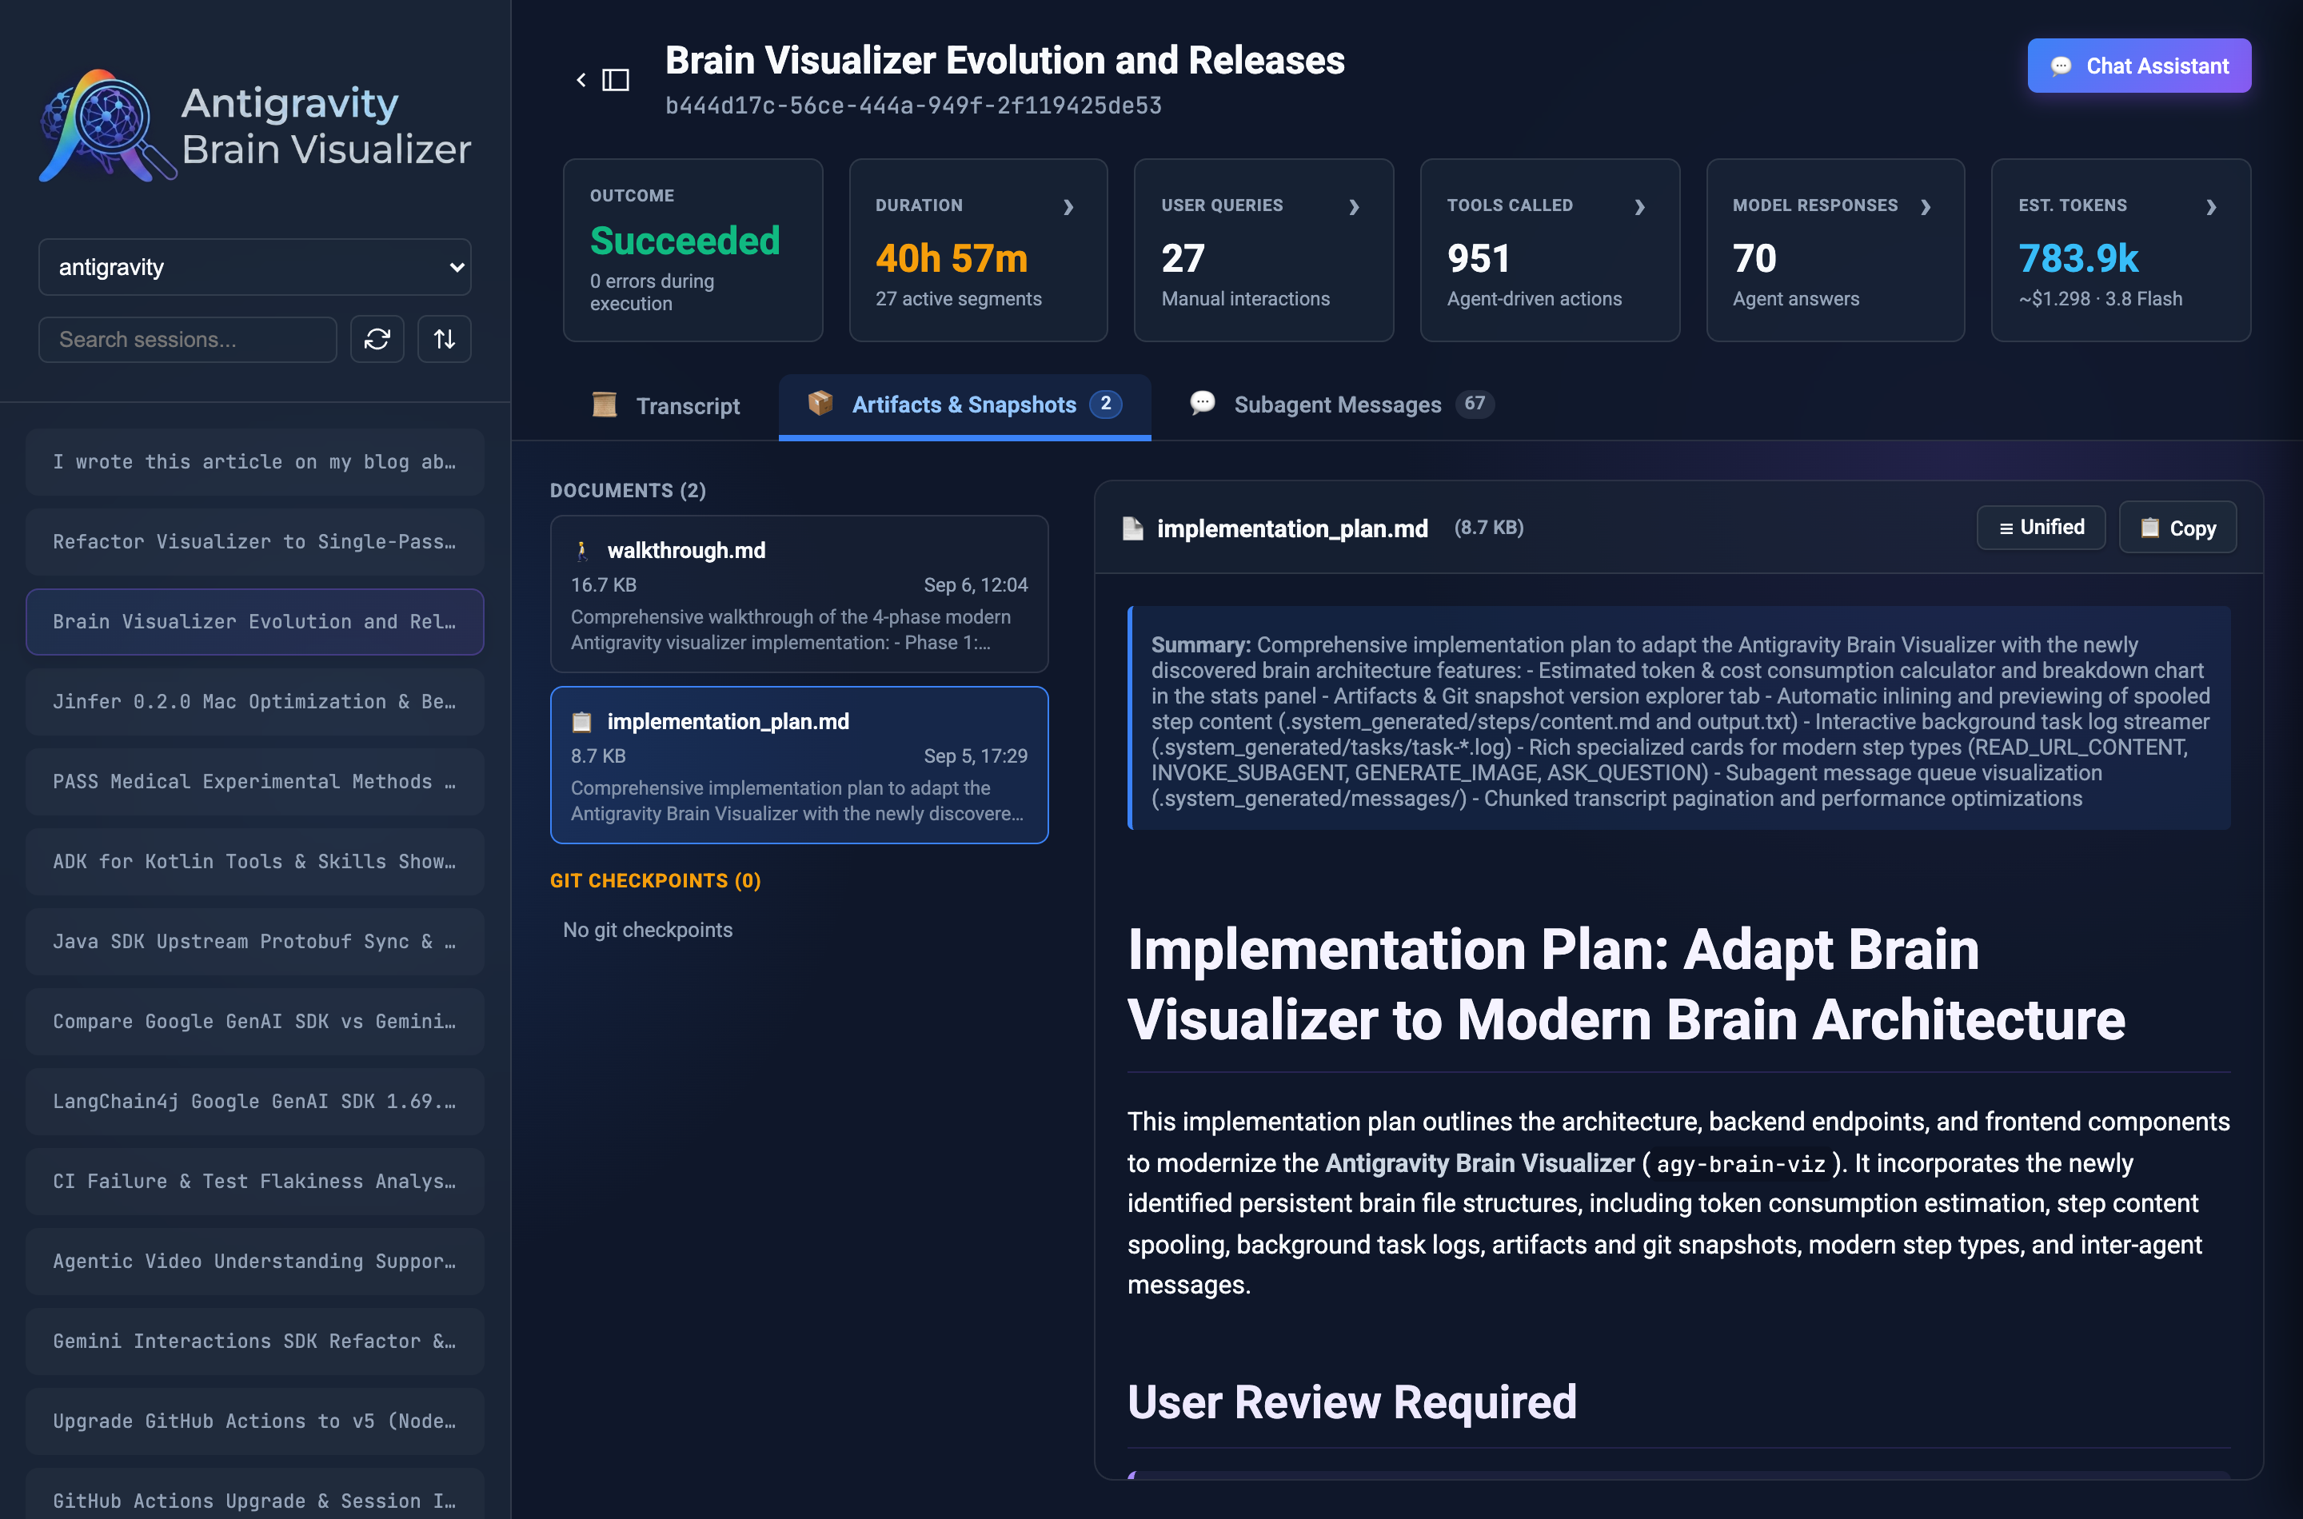2303x1519 pixels.
Task: Click the clipboard icon in the Copy button
Action: click(x=2150, y=528)
